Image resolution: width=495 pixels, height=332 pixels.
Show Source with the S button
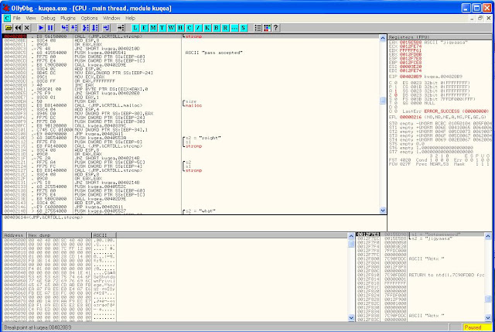[244, 28]
